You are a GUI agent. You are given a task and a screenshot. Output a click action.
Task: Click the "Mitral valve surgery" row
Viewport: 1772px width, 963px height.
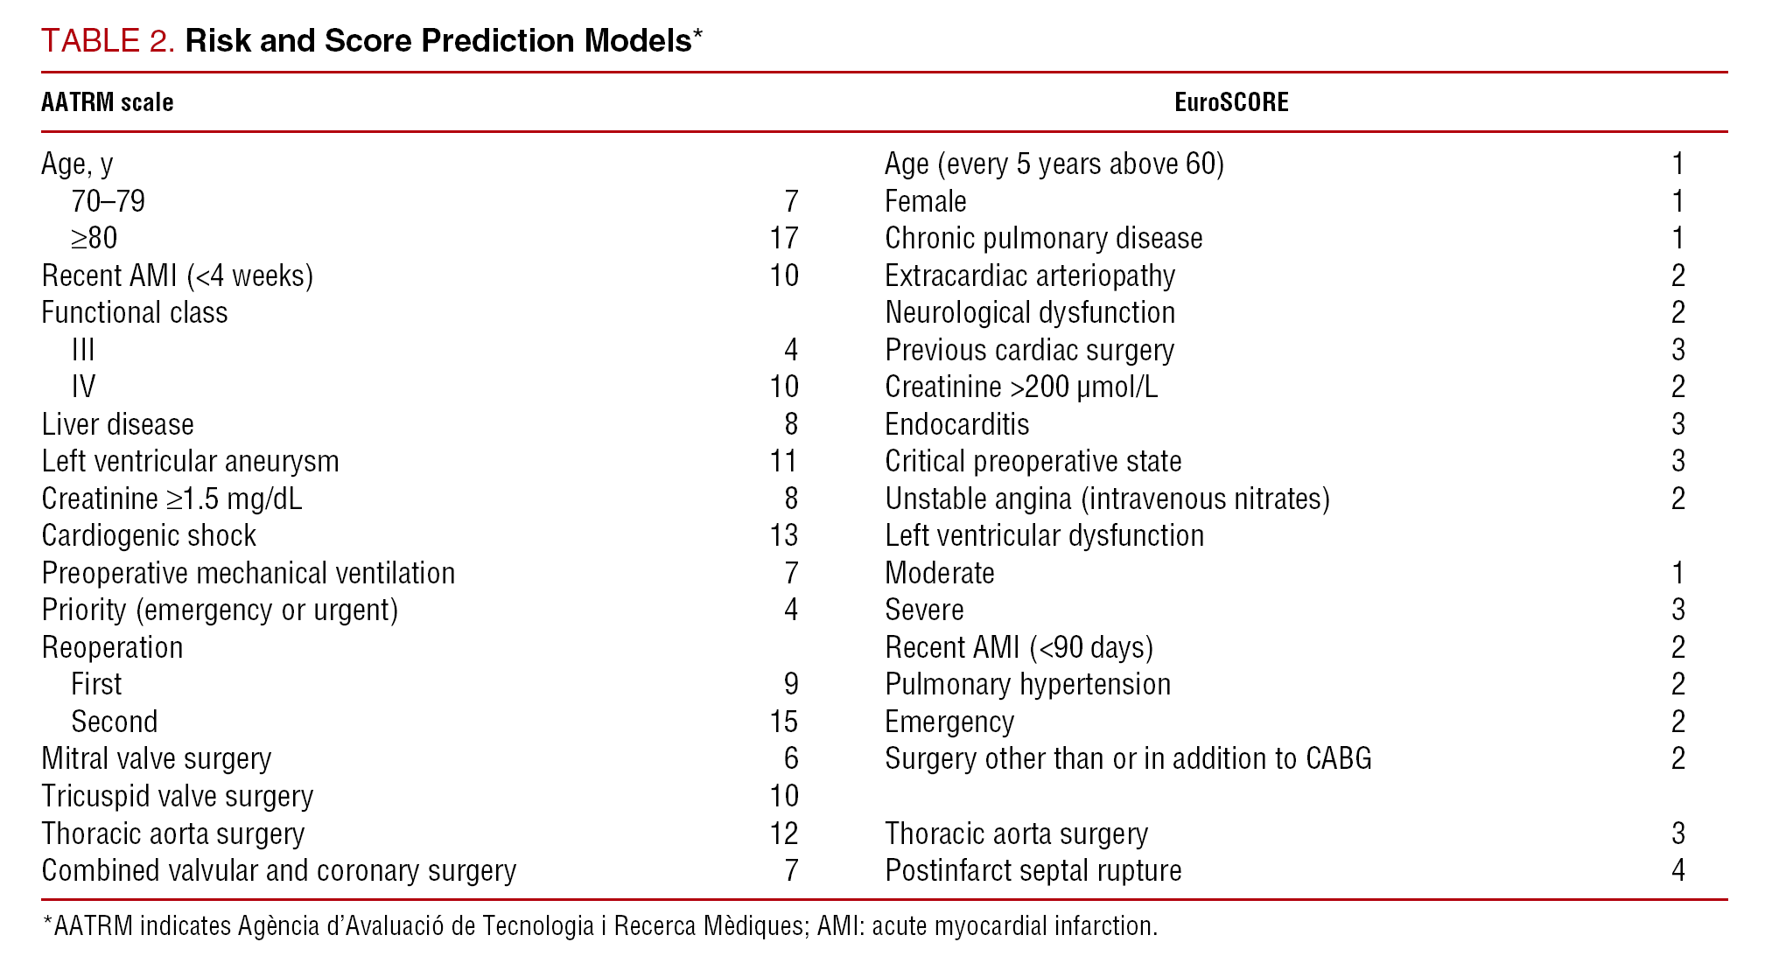(156, 758)
